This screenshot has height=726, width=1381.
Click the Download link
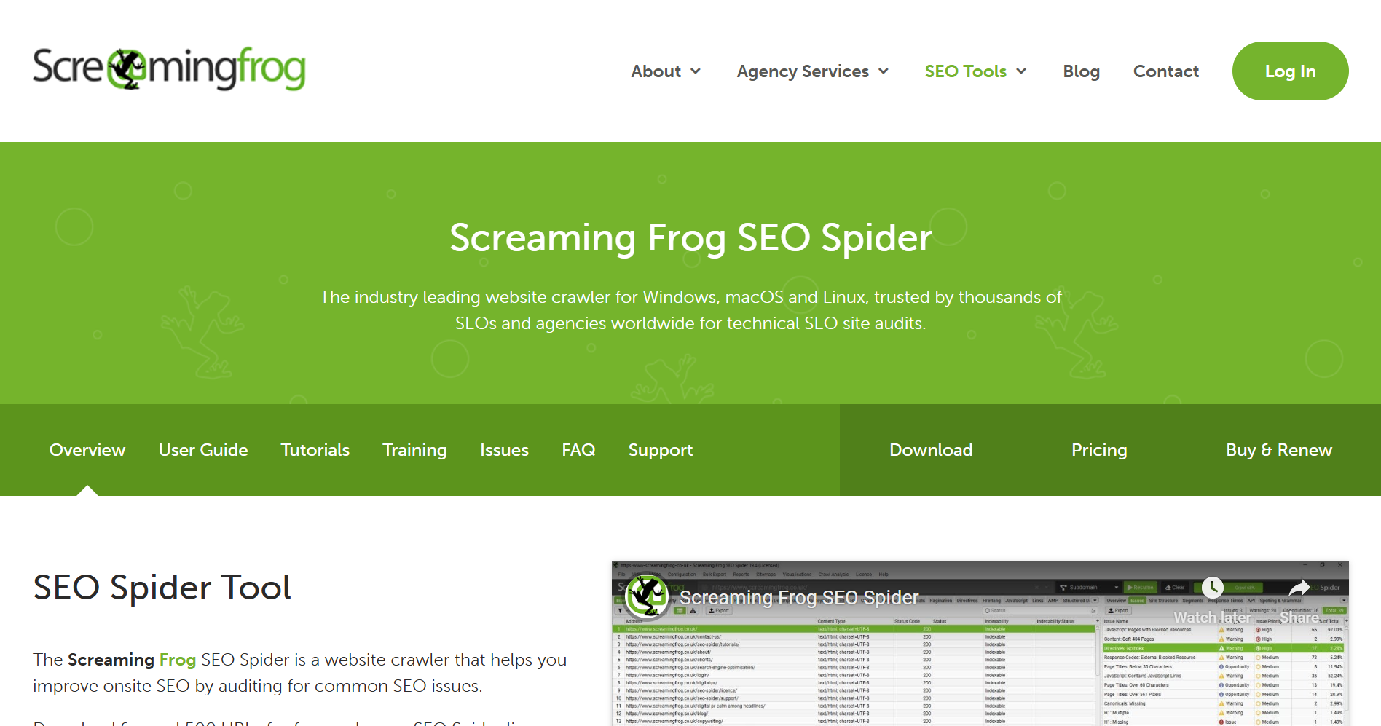coord(931,450)
